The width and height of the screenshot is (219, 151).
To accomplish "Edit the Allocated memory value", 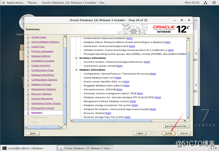I will coord(119,89).
